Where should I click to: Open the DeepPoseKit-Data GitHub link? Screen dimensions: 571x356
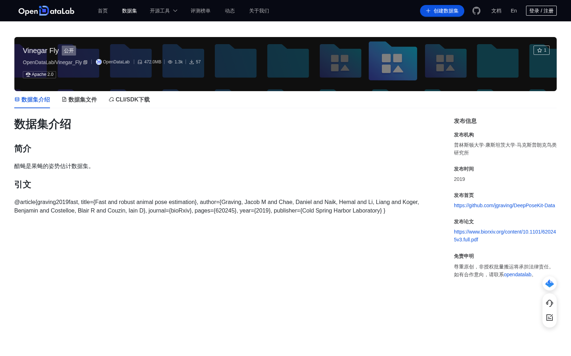504,205
